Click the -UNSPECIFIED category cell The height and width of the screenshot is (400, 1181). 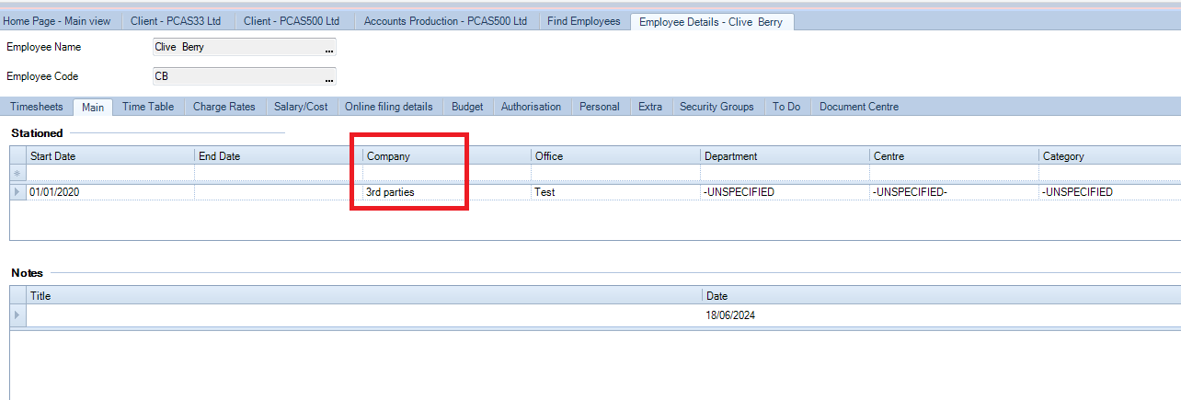[1110, 192]
